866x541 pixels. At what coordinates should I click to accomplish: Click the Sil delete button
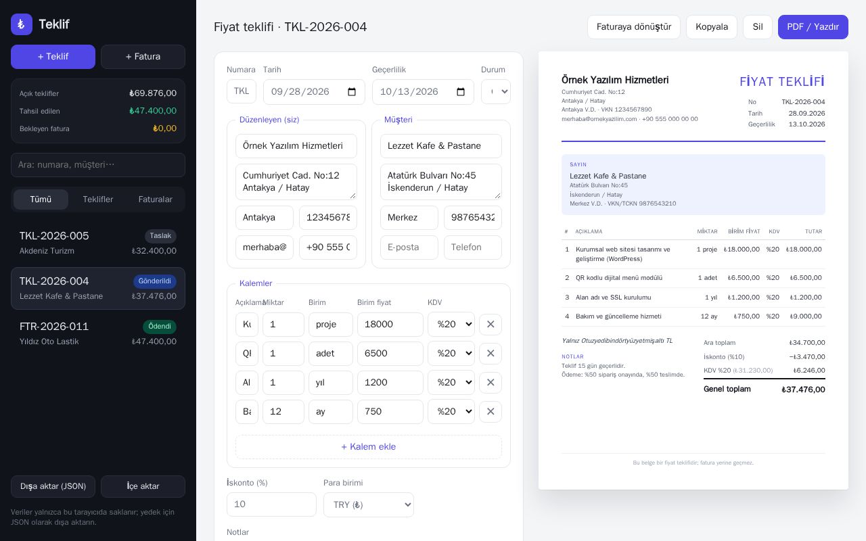(758, 27)
